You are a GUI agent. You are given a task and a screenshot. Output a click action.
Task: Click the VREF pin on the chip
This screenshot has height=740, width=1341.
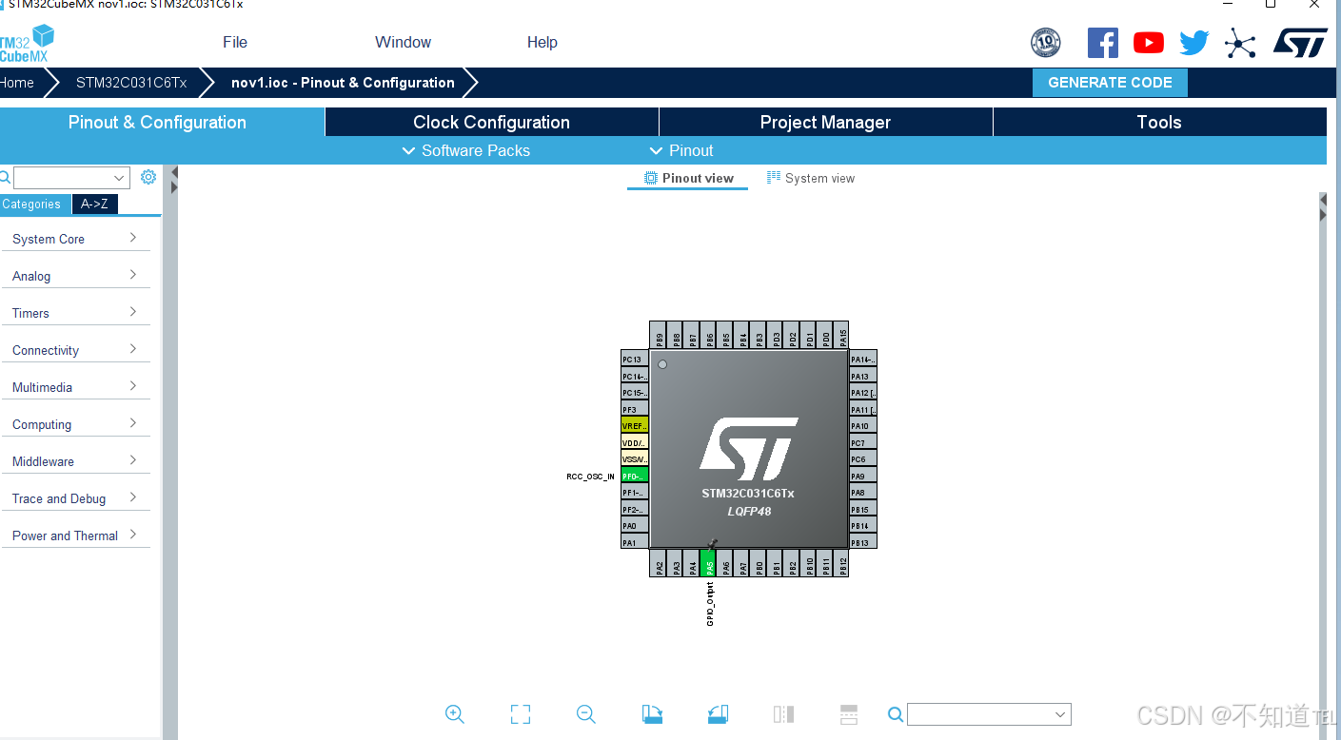[635, 425]
